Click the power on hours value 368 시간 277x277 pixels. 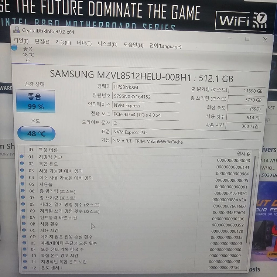243,126
